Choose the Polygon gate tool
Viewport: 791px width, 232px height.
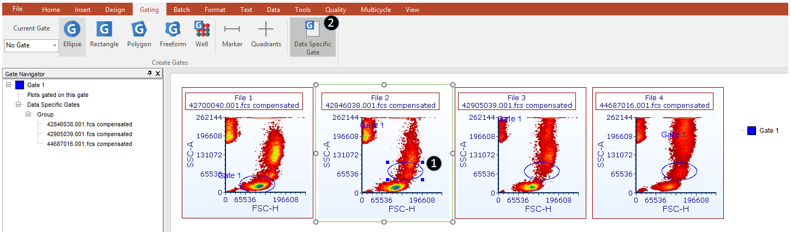pyautogui.click(x=139, y=34)
